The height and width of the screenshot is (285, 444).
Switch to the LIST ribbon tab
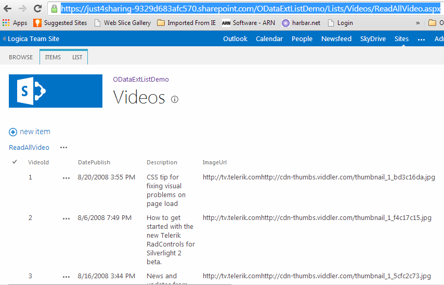[x=77, y=57]
